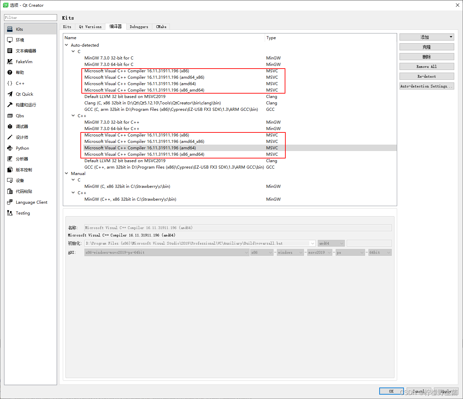Collapse the C++ group under Manual
This screenshot has height=399, width=463.
point(73,193)
